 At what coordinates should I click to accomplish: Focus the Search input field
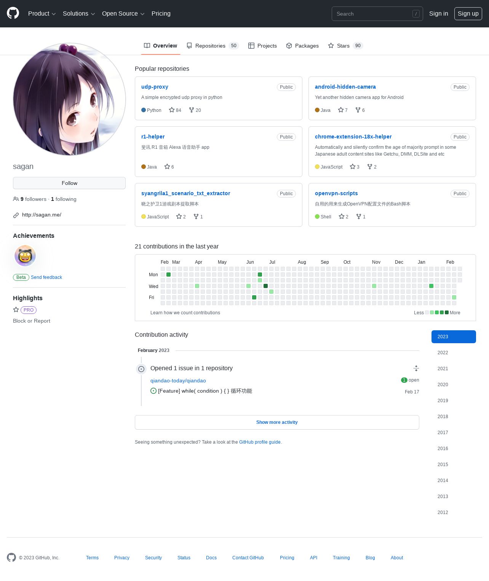[x=377, y=14]
